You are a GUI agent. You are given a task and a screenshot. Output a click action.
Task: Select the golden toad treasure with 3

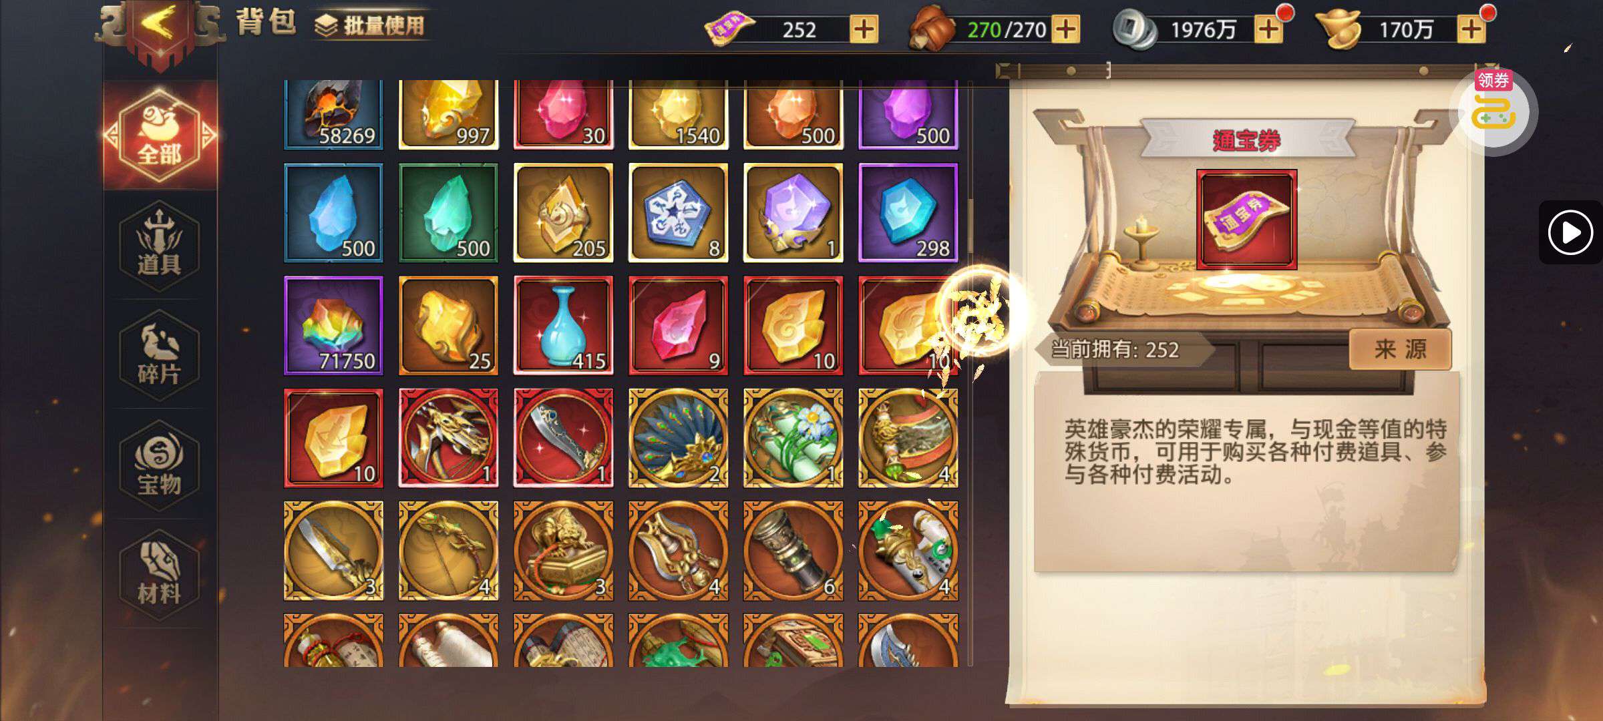click(x=563, y=551)
